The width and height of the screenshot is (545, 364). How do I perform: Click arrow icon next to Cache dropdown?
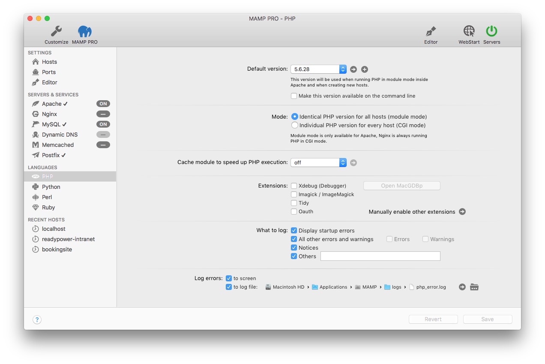click(353, 163)
